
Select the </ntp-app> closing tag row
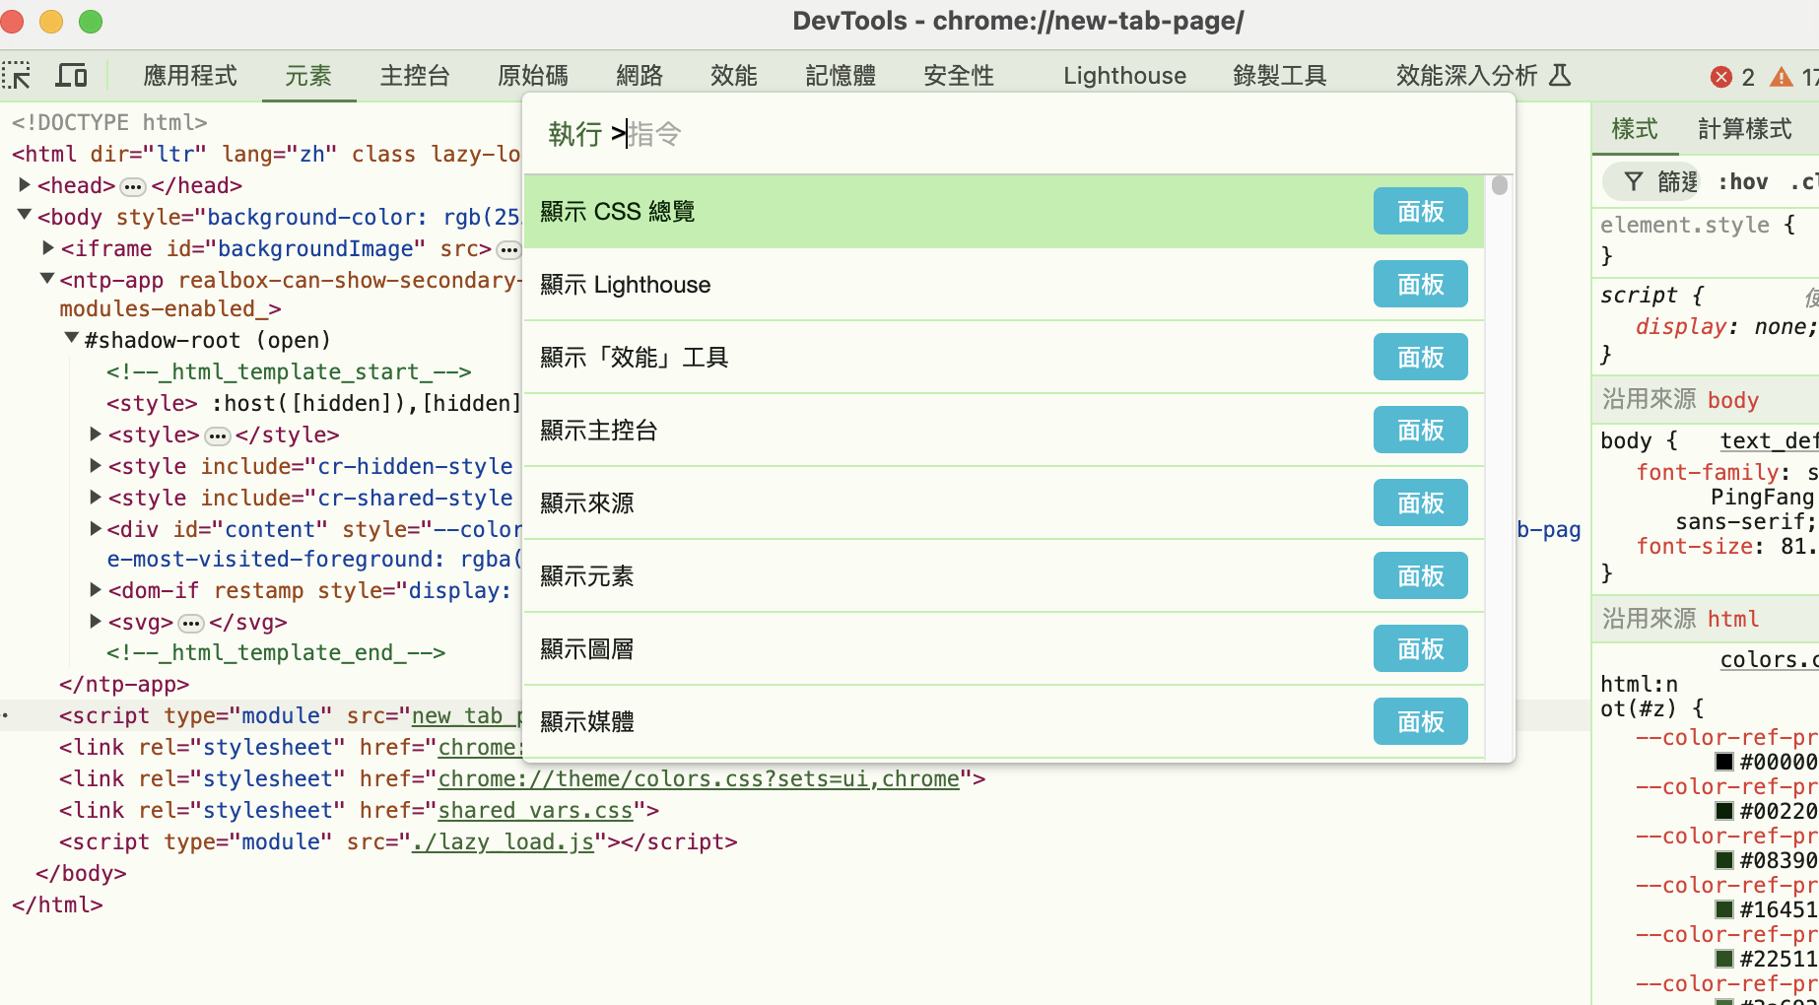click(x=124, y=685)
